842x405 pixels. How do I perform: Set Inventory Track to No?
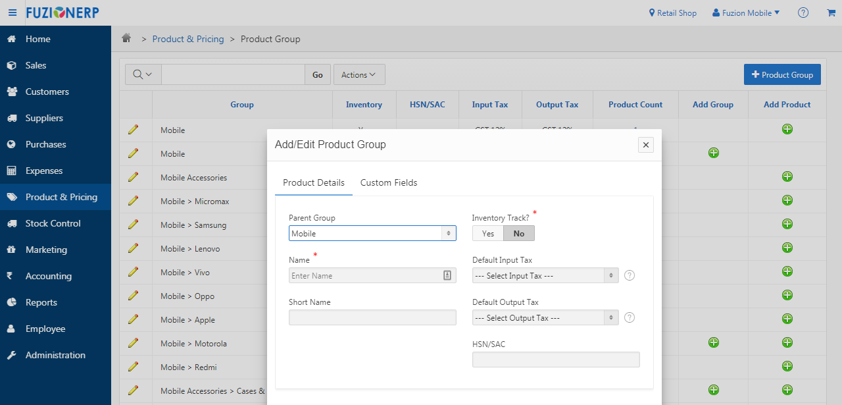(x=519, y=233)
